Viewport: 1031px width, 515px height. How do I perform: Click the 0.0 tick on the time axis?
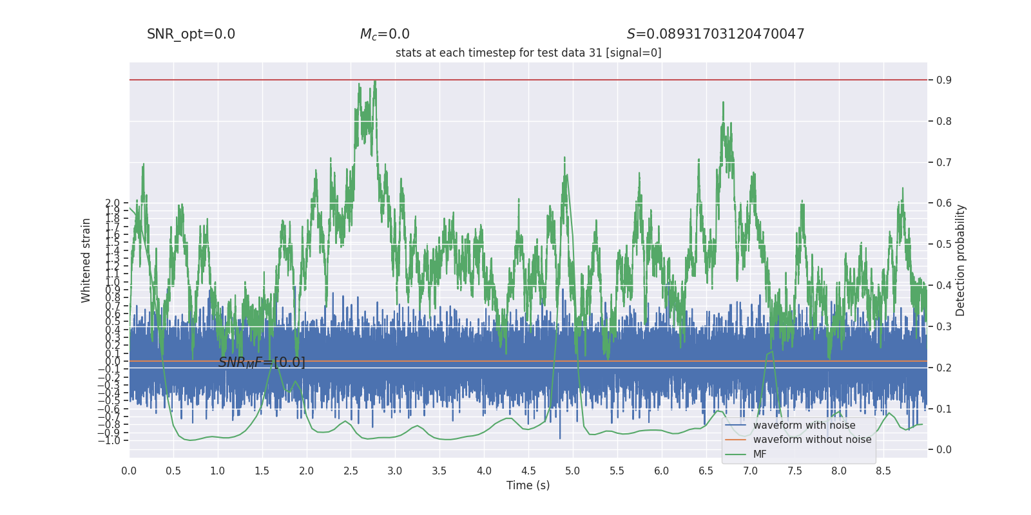click(x=129, y=471)
